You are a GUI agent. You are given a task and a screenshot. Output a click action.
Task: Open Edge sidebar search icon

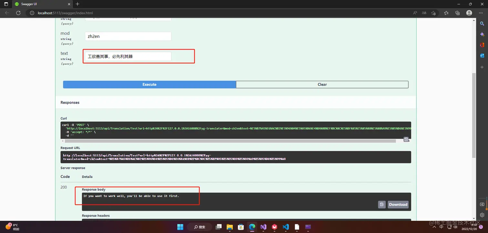[482, 23]
